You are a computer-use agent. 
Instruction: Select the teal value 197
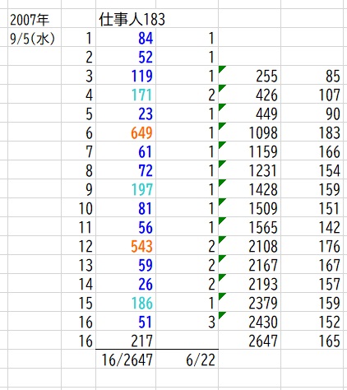point(141,189)
